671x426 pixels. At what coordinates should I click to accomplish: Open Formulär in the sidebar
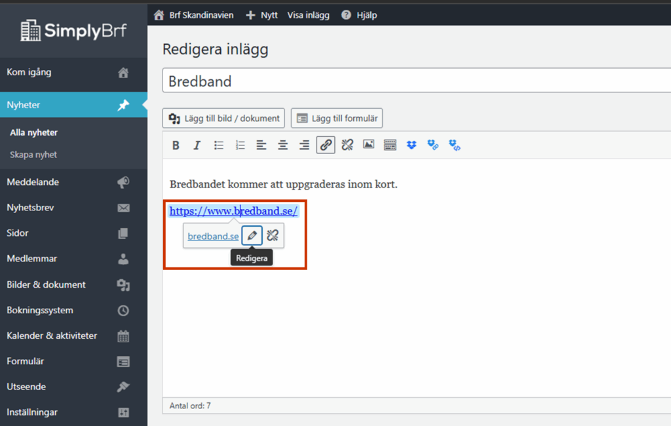click(x=73, y=361)
